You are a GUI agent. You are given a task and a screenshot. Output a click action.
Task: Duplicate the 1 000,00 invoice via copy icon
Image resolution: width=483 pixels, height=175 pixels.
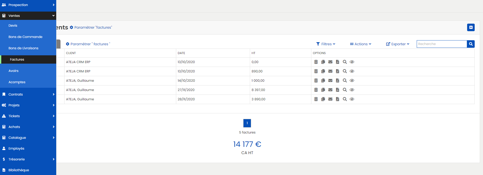pos(323,80)
